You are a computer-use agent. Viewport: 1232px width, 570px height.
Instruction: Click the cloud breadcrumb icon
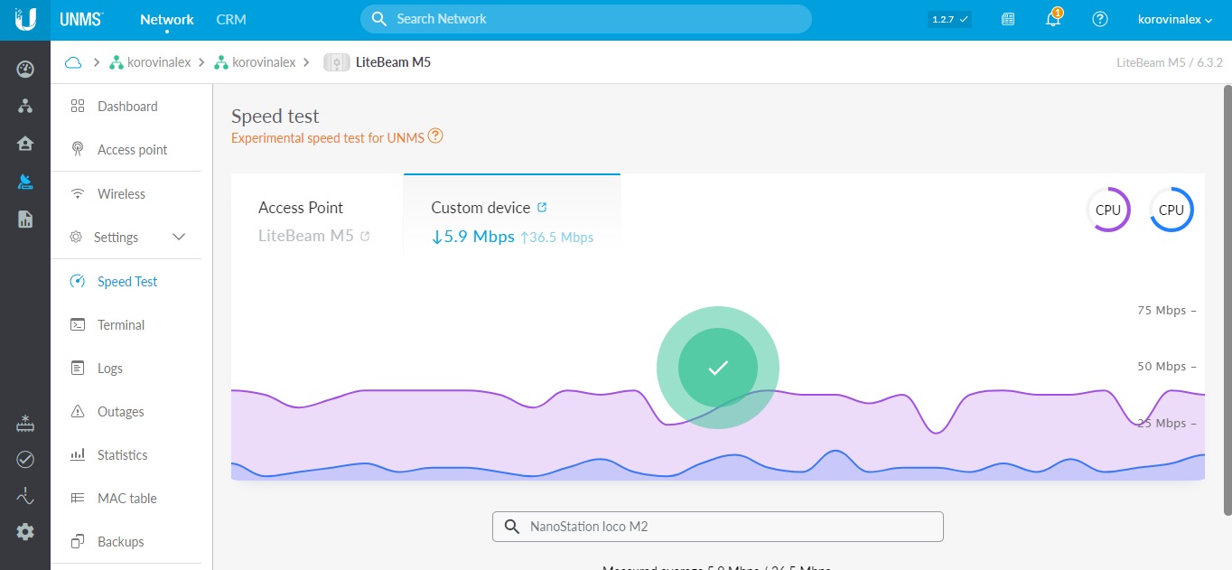point(73,62)
